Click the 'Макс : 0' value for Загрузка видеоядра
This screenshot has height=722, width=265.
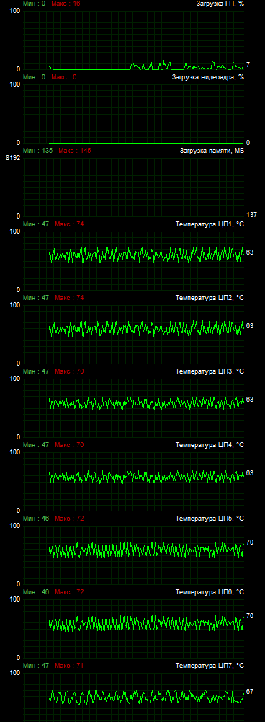[64, 77]
